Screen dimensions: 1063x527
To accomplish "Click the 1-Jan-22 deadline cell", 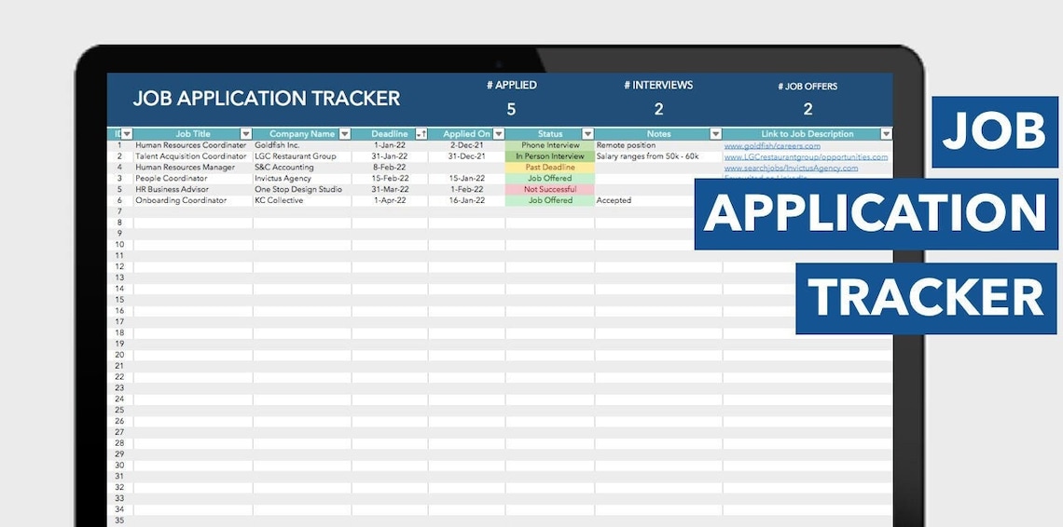I will 390,145.
